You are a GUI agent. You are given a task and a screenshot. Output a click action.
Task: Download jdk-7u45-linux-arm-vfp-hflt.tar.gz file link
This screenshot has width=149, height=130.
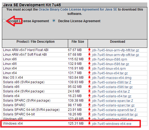[x=115, y=50]
